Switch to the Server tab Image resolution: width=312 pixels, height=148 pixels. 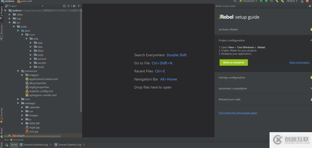pos(14,145)
